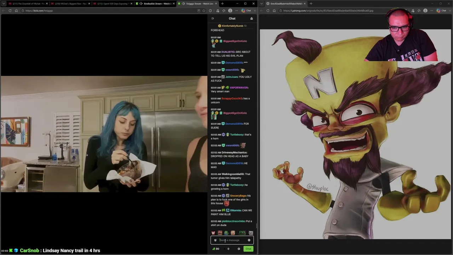This screenshot has height=255, width=453.
Task: Open new tab in left browser
Action: (222, 4)
